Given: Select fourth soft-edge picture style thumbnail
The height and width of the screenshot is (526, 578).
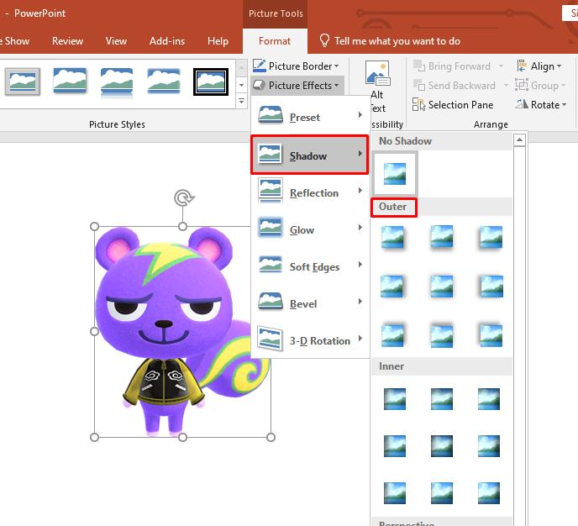Looking at the screenshot, I should (164, 81).
